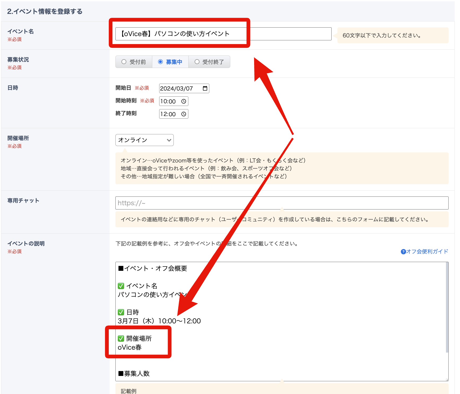Click the blue question mark help icon
Screen dimensions: 460x394
coord(403,252)
